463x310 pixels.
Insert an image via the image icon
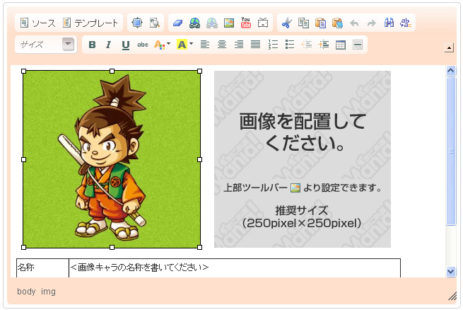pos(228,23)
